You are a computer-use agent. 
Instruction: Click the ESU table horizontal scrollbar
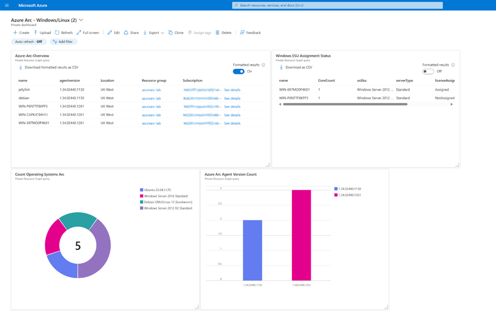pos(345,104)
